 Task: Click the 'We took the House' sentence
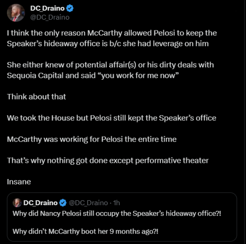tap(112, 118)
